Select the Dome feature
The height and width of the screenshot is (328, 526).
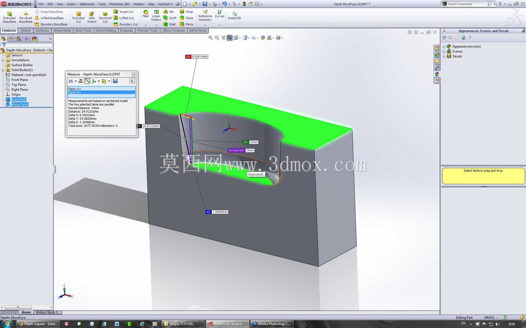pos(187,18)
